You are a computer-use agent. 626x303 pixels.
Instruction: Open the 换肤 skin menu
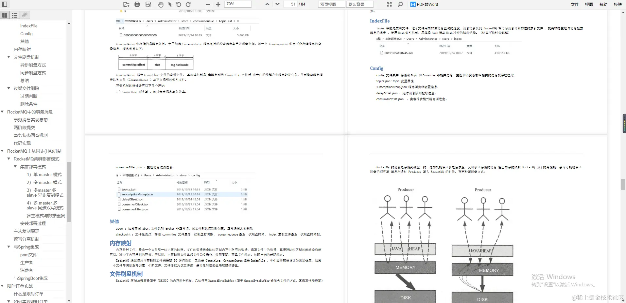[x=618, y=4]
